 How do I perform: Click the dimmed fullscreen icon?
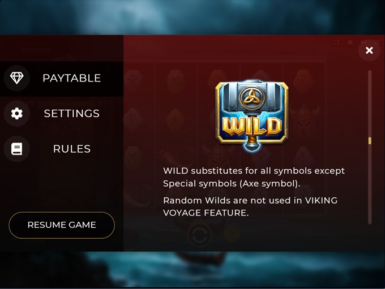click(336, 42)
